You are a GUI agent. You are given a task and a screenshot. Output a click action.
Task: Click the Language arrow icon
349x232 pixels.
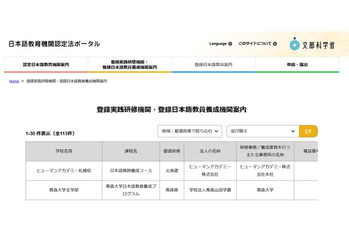[230, 43]
